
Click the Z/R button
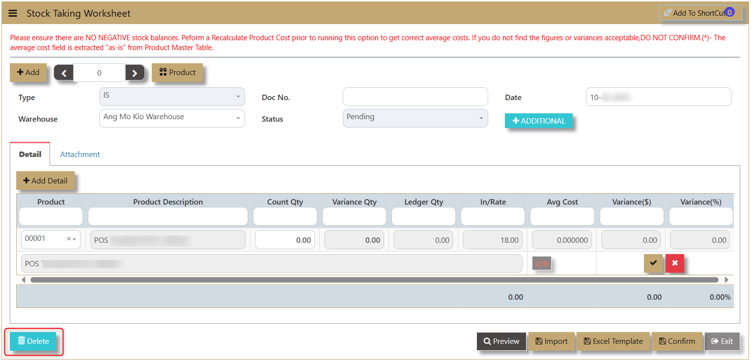(x=542, y=263)
